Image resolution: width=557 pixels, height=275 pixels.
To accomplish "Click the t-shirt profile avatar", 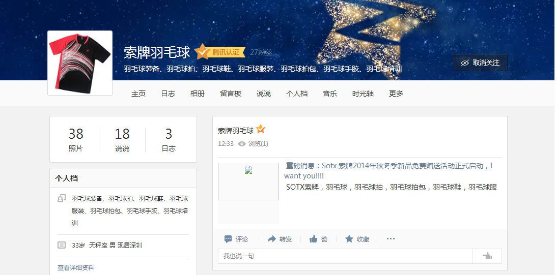I will pos(80,63).
